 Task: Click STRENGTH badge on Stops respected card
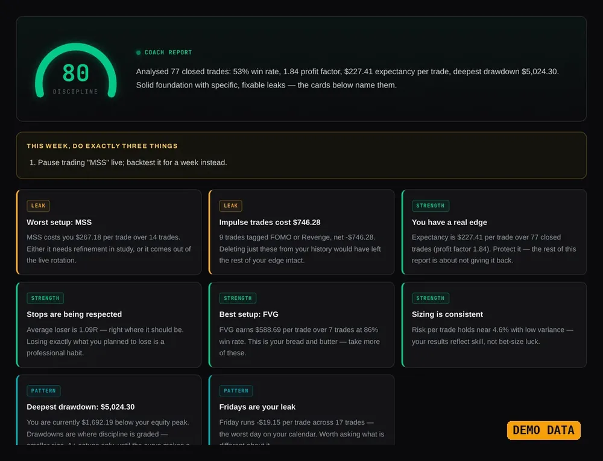(x=45, y=298)
